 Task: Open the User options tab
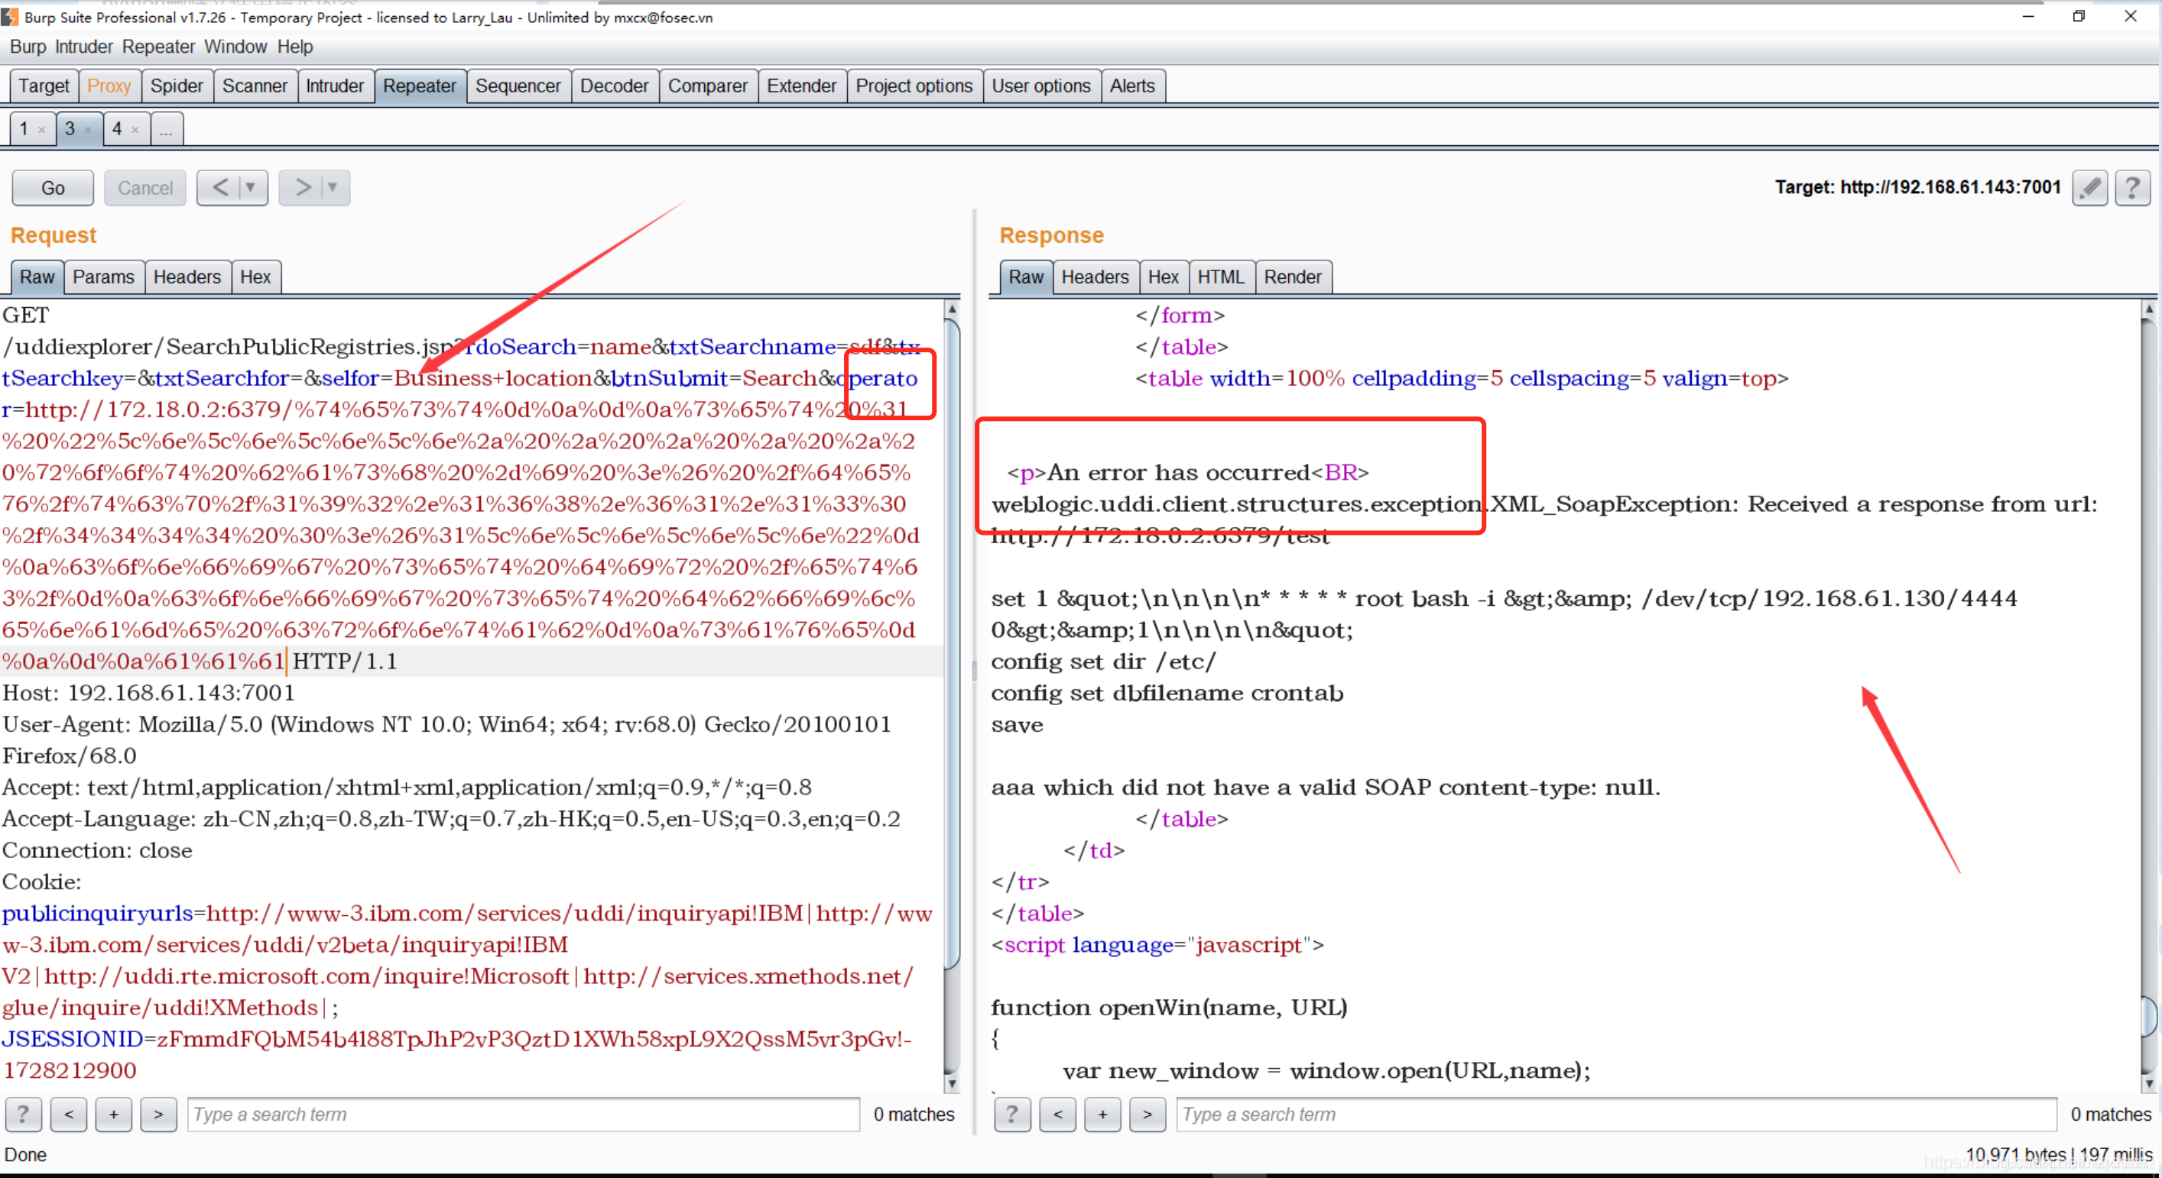pos(1040,86)
